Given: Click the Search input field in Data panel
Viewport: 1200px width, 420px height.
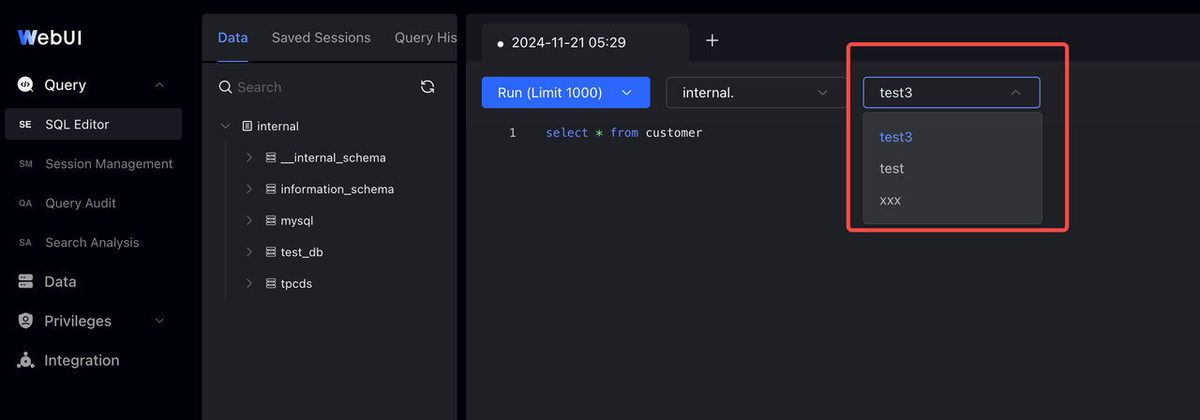Looking at the screenshot, I should [319, 87].
